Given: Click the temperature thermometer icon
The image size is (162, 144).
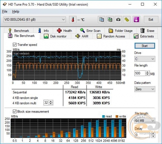Looking at the screenshot, I should pyautogui.click(x=73, y=19).
